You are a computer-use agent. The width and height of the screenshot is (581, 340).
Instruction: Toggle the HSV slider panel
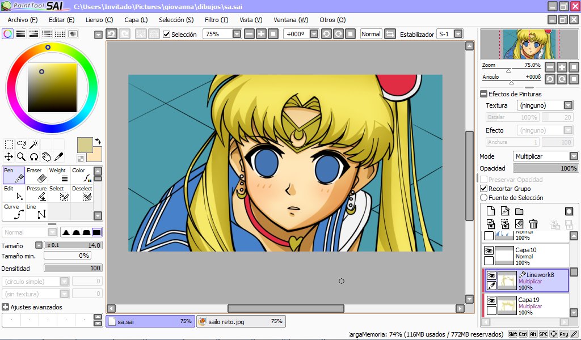(33, 33)
